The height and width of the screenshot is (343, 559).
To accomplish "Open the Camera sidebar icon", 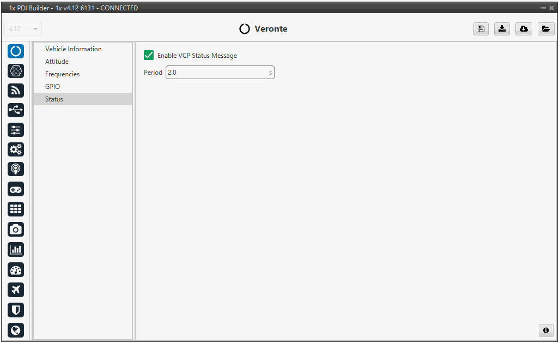I will coord(16,230).
